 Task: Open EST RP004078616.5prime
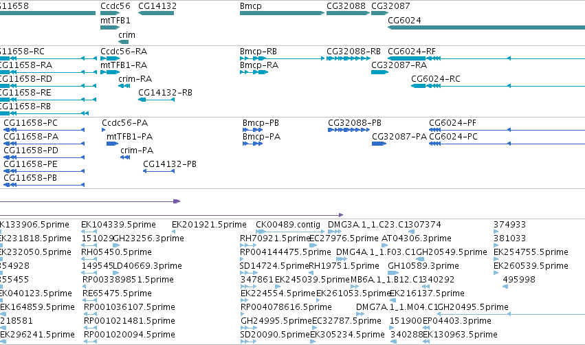pos(286,308)
